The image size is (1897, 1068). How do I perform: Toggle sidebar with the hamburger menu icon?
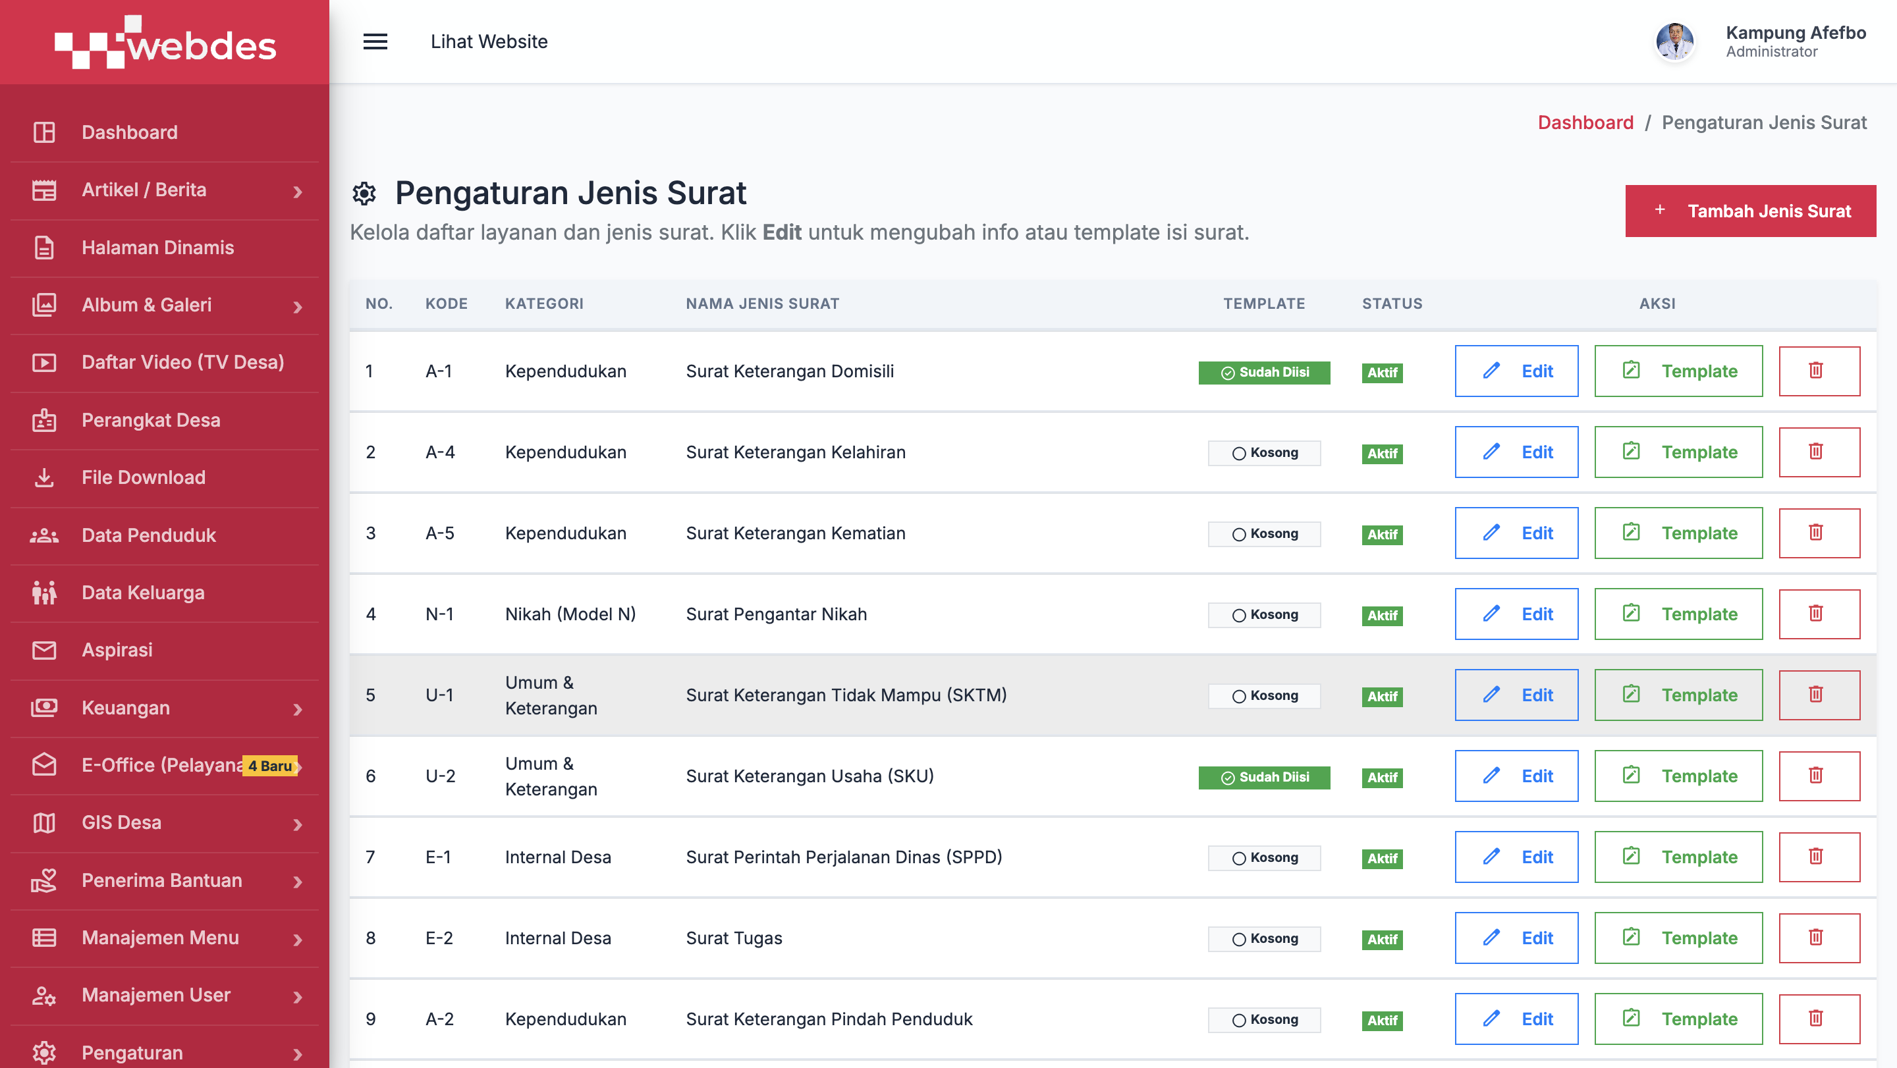[375, 41]
